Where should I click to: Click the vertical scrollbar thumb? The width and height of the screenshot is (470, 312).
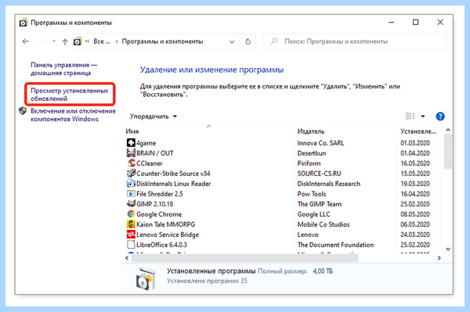(448, 152)
